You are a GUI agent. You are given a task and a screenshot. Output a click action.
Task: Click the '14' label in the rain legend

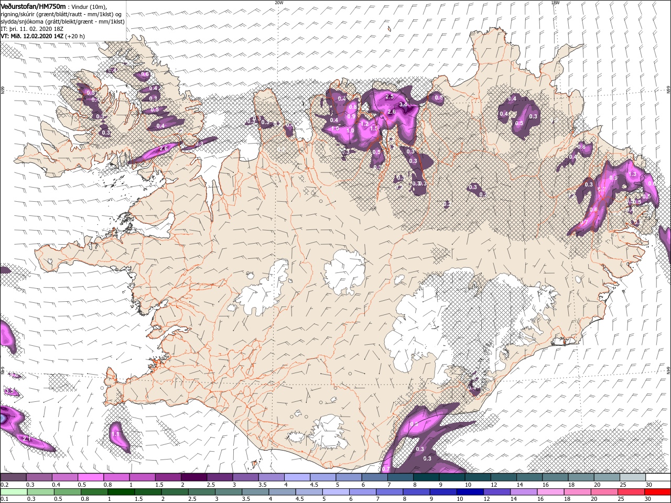pyautogui.click(x=514, y=499)
